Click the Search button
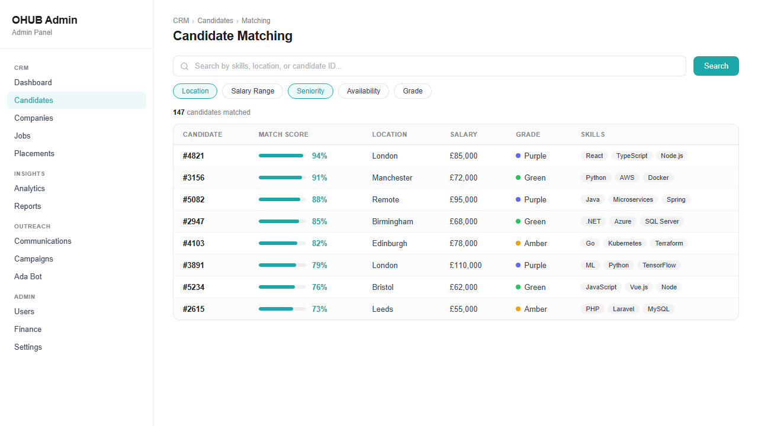Viewport: 758px width, 426px height. click(x=716, y=66)
